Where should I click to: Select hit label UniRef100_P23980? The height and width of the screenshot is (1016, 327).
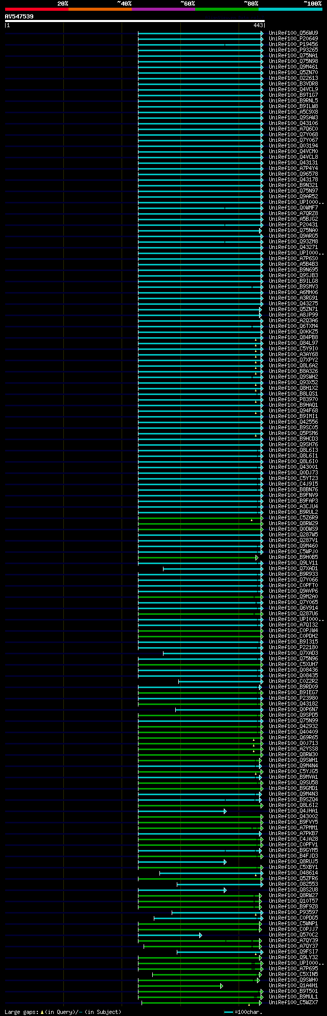coord(293,698)
